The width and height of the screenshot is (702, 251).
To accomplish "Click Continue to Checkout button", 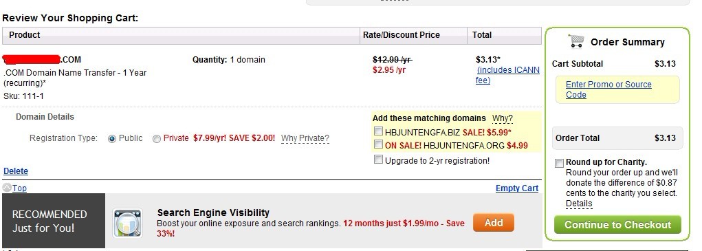I will pyautogui.click(x=617, y=225).
